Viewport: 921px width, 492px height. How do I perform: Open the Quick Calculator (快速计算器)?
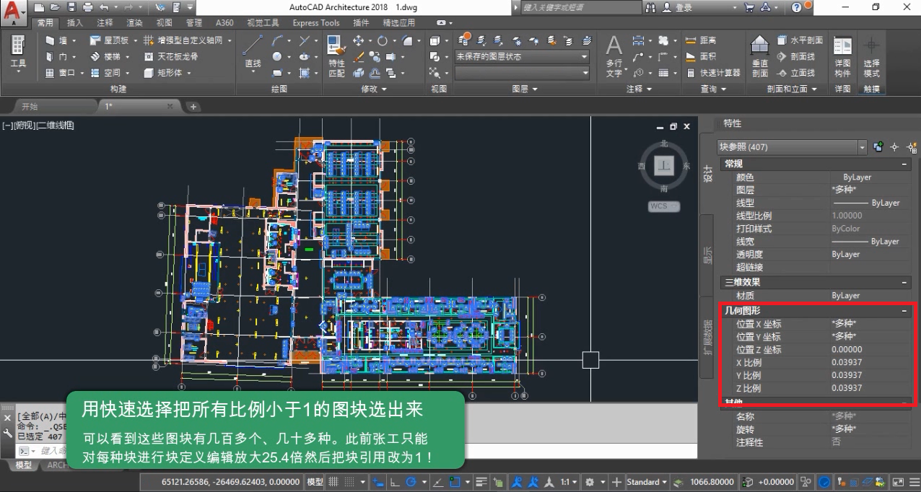[x=712, y=72]
